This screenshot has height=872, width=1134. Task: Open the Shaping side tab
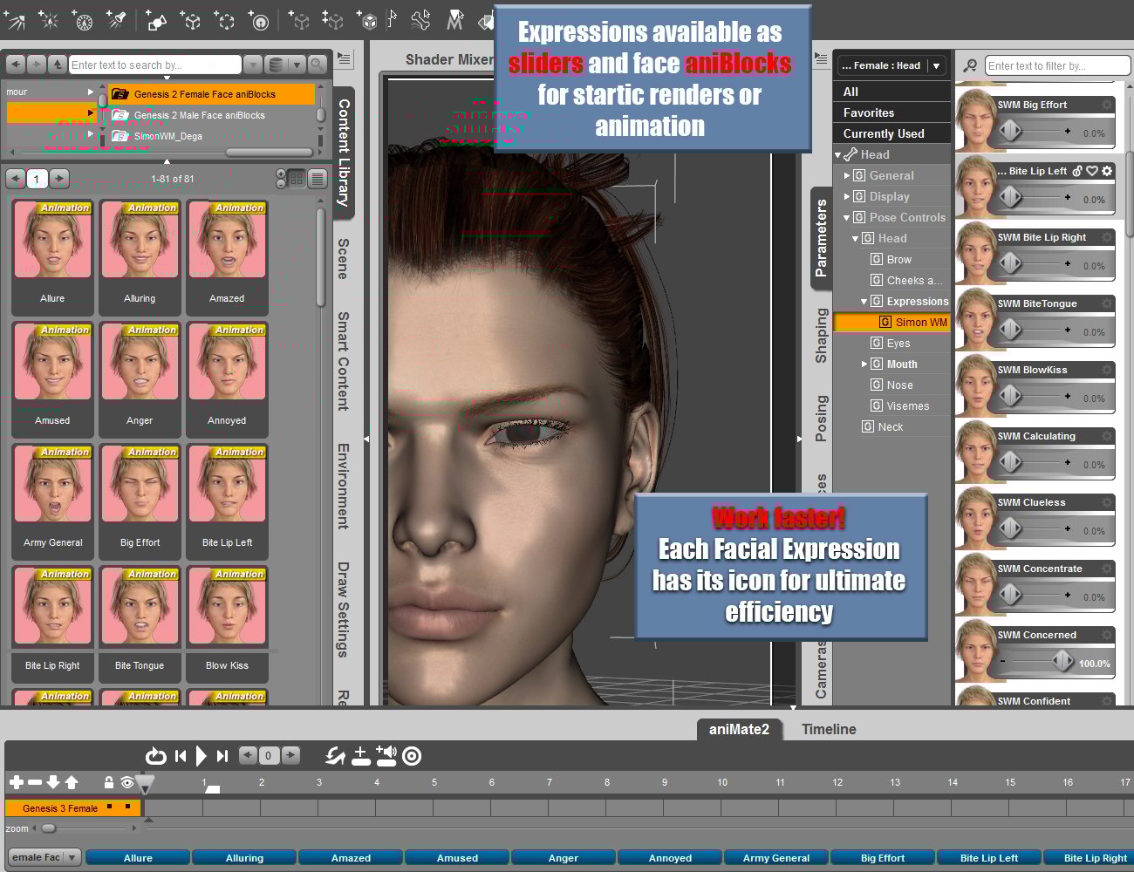click(x=821, y=336)
